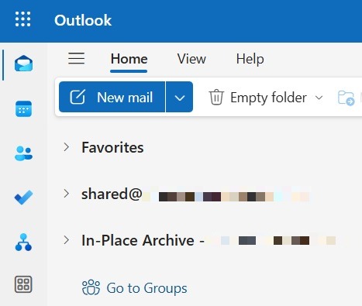Expand the Favorites folder group

coord(67,147)
